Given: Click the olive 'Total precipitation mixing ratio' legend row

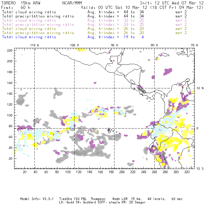Looking at the screenshot, I should (x=94, y=33).
